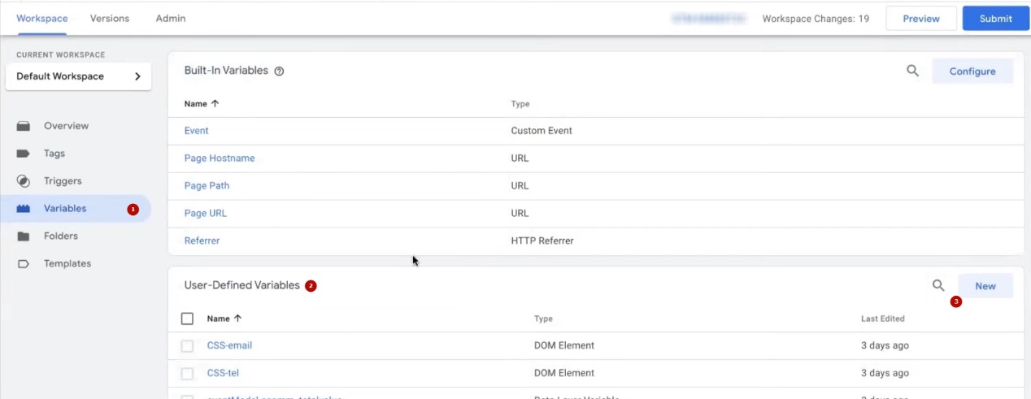
Task: Search Built-In Variables with magnifier icon
Action: click(x=912, y=71)
